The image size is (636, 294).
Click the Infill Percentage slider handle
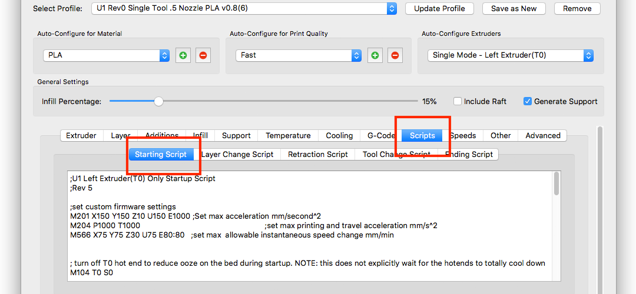(x=158, y=101)
